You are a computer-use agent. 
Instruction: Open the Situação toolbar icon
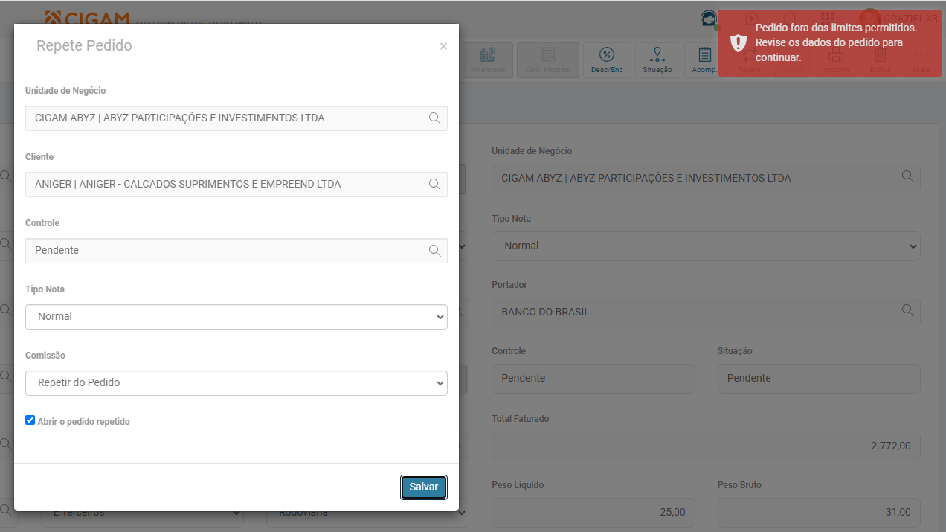coord(657,60)
